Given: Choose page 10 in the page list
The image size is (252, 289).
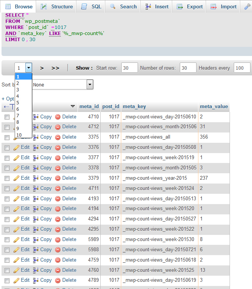Looking at the screenshot, I should [23, 135].
